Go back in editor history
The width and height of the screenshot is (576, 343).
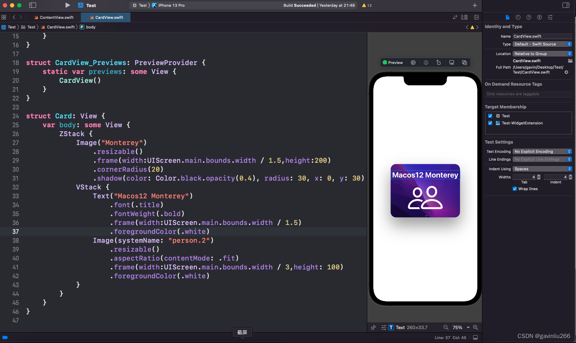tap(14, 17)
